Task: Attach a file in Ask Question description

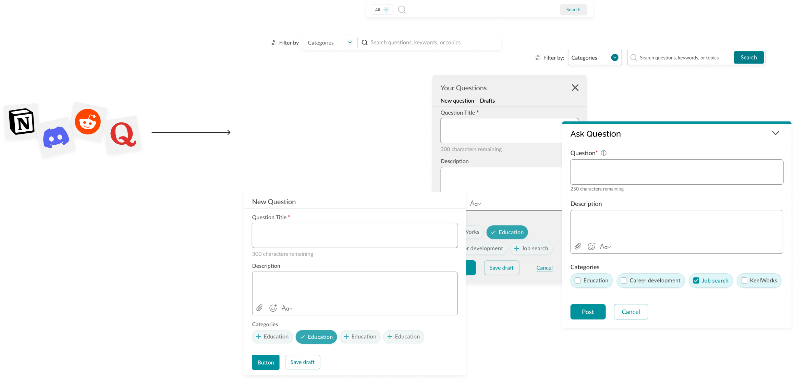Action: [x=578, y=246]
